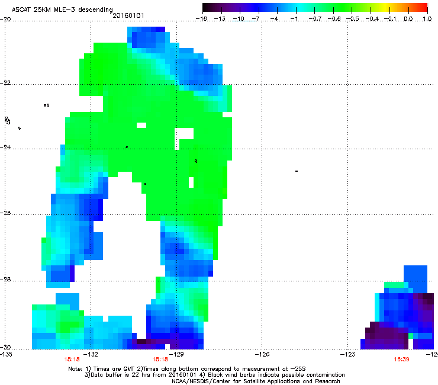Click the '-132' longitude axis label

(91, 355)
